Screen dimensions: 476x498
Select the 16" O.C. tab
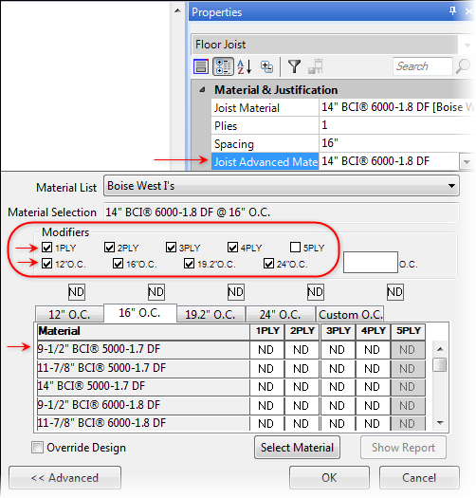point(140,313)
